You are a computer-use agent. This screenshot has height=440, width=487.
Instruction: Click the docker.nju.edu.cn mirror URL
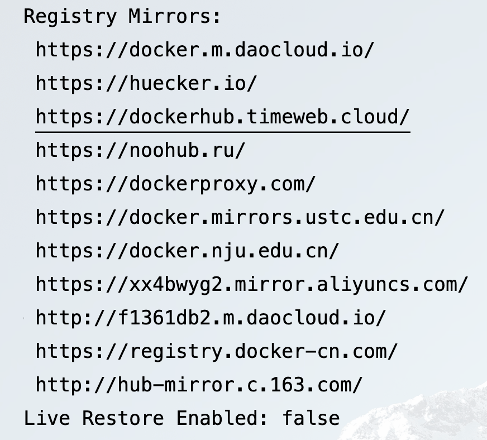pyautogui.click(x=187, y=251)
